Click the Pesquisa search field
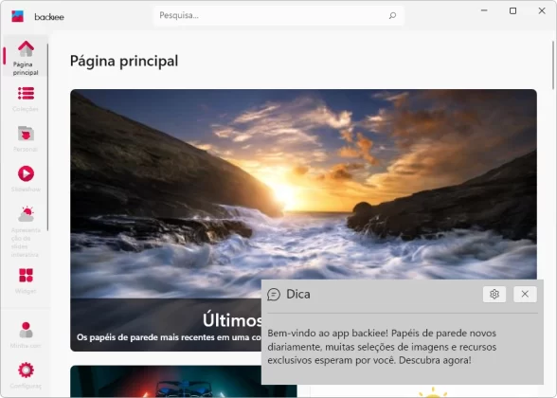 (278, 15)
